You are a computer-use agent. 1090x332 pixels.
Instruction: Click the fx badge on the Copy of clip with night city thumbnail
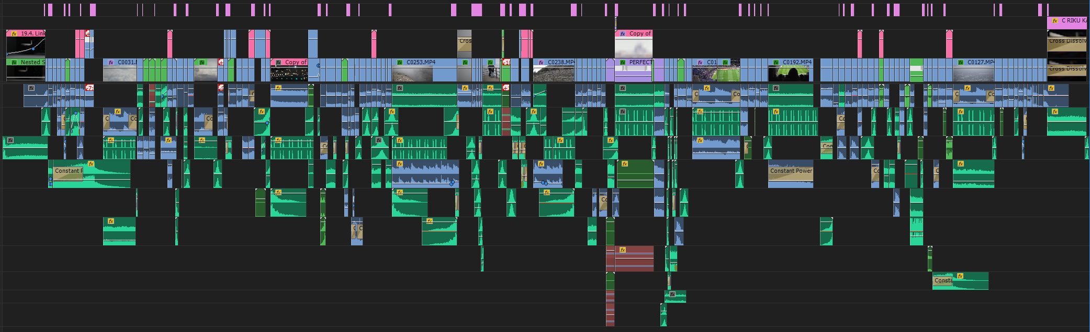278,62
